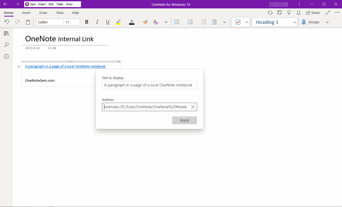Viewport: 342px width, 207px height.
Task: Decrease paragraph indent
Action: [x=204, y=22]
